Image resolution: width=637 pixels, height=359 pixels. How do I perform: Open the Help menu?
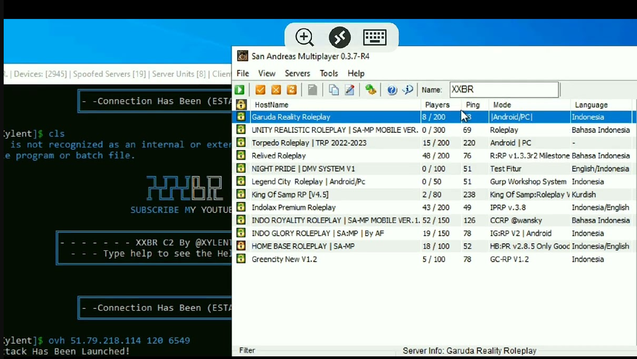point(356,73)
